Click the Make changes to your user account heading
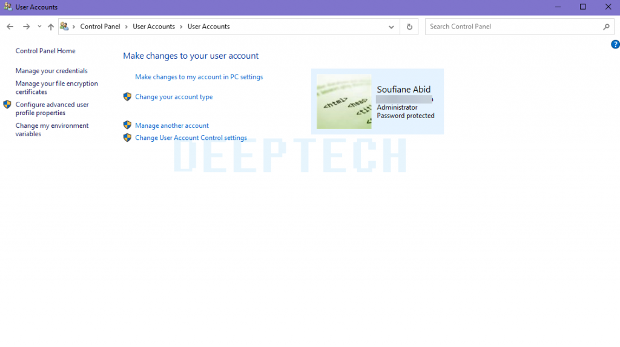The image size is (620, 347). point(191,56)
